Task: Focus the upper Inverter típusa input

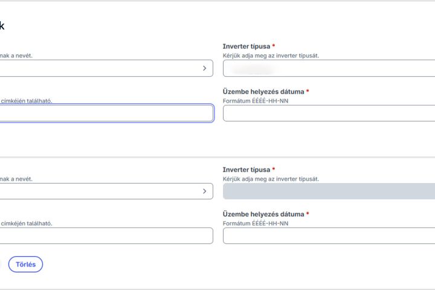Action: click(x=329, y=68)
